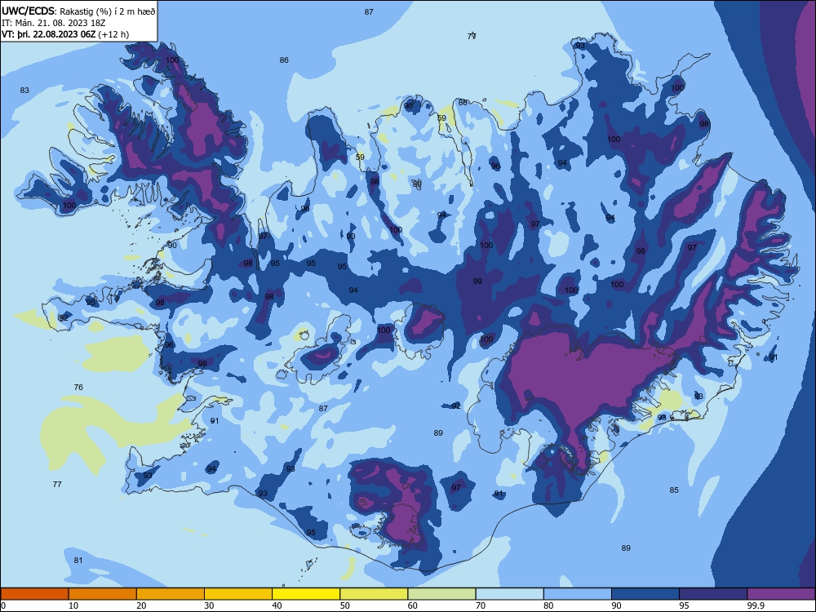Click the bright yellow 40–50 legend swatch
Viewport: 816px width, 612px height.
click(306, 594)
